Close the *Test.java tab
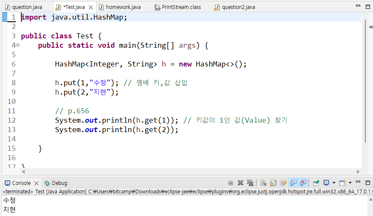The image size is (373, 216). [x=90, y=7]
